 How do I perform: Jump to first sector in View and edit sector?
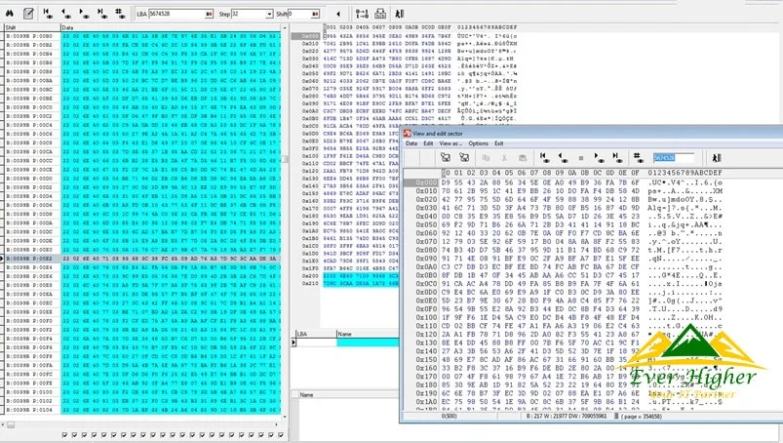(545, 158)
